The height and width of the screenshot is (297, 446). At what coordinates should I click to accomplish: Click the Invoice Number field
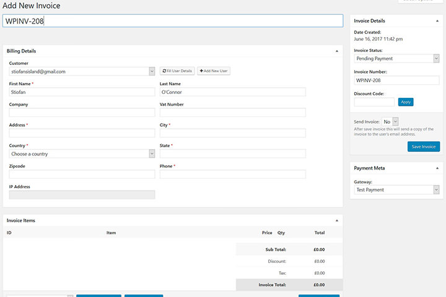tap(396, 80)
